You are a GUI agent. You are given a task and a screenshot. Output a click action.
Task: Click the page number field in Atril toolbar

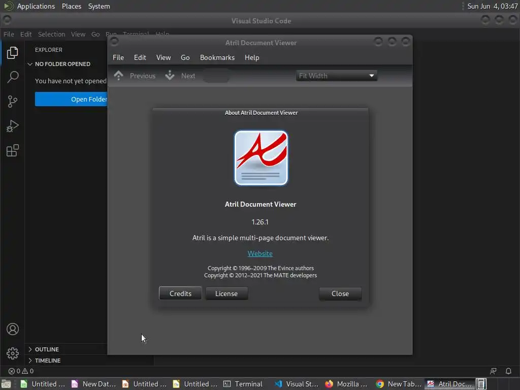[216, 76]
